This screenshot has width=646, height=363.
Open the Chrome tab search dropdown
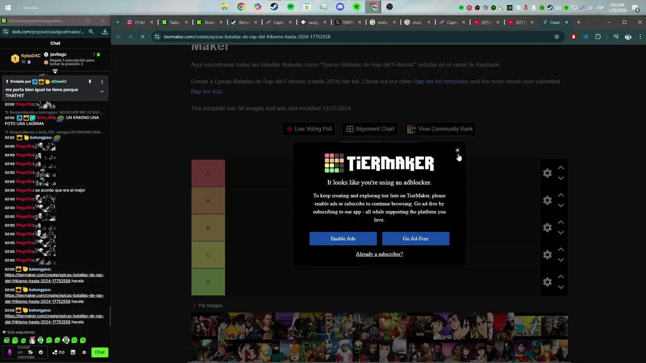pyautogui.click(x=118, y=22)
